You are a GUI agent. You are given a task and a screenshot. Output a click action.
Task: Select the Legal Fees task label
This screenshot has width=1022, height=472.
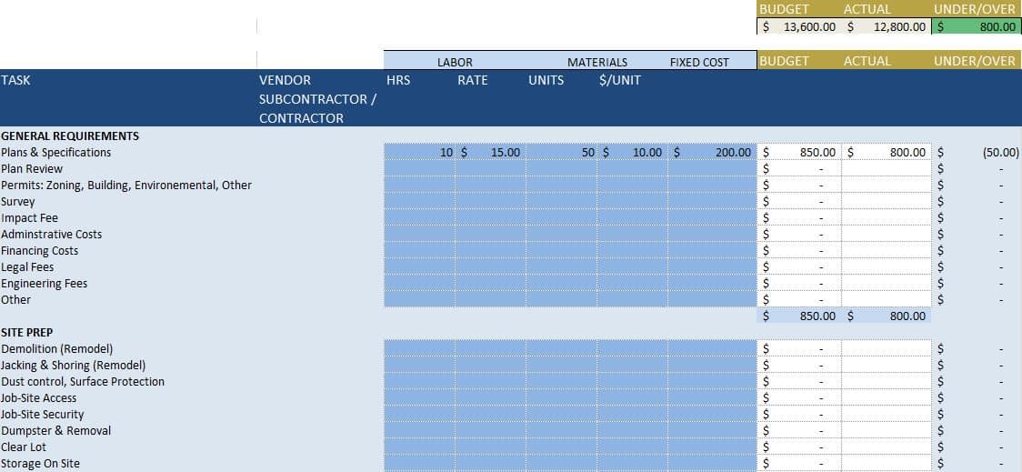coord(27,266)
